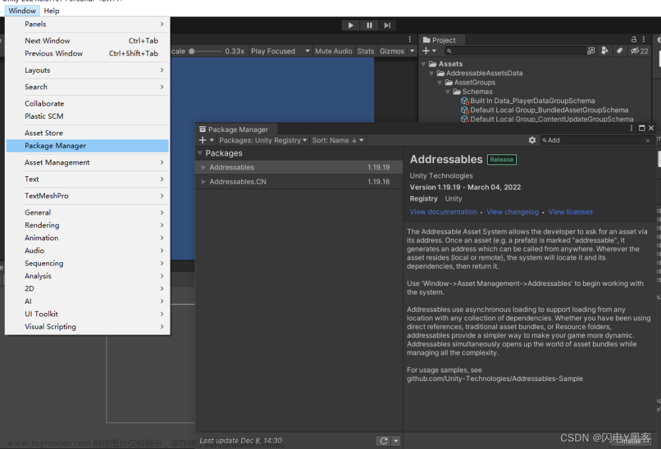Image resolution: width=661 pixels, height=449 pixels.
Task: Open View documentation link
Action: point(443,212)
